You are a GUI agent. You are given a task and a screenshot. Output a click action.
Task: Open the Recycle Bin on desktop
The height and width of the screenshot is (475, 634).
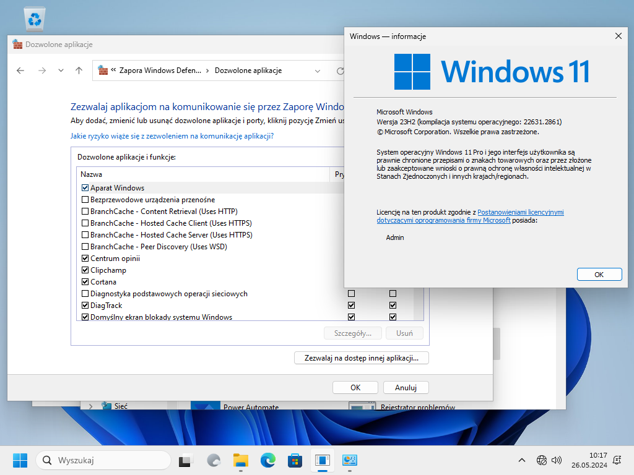pyautogui.click(x=35, y=19)
